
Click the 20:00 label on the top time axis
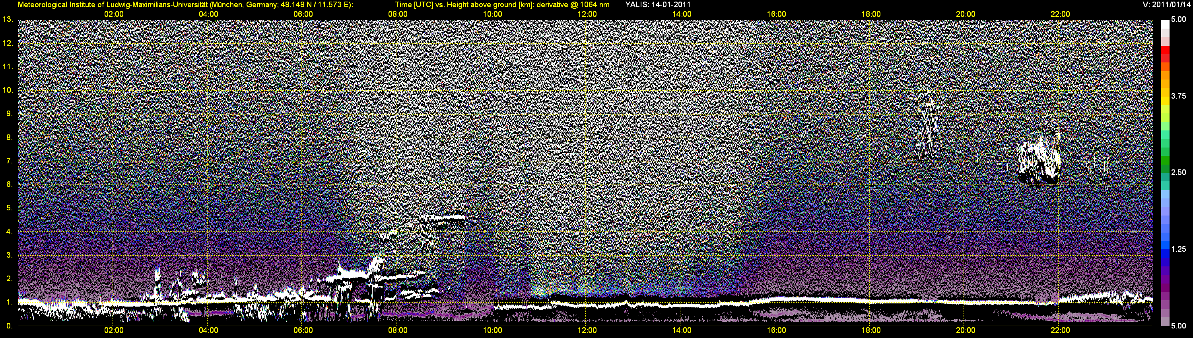[966, 14]
